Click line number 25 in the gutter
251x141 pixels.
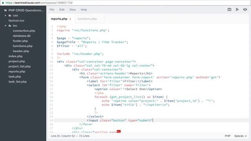[51, 121]
